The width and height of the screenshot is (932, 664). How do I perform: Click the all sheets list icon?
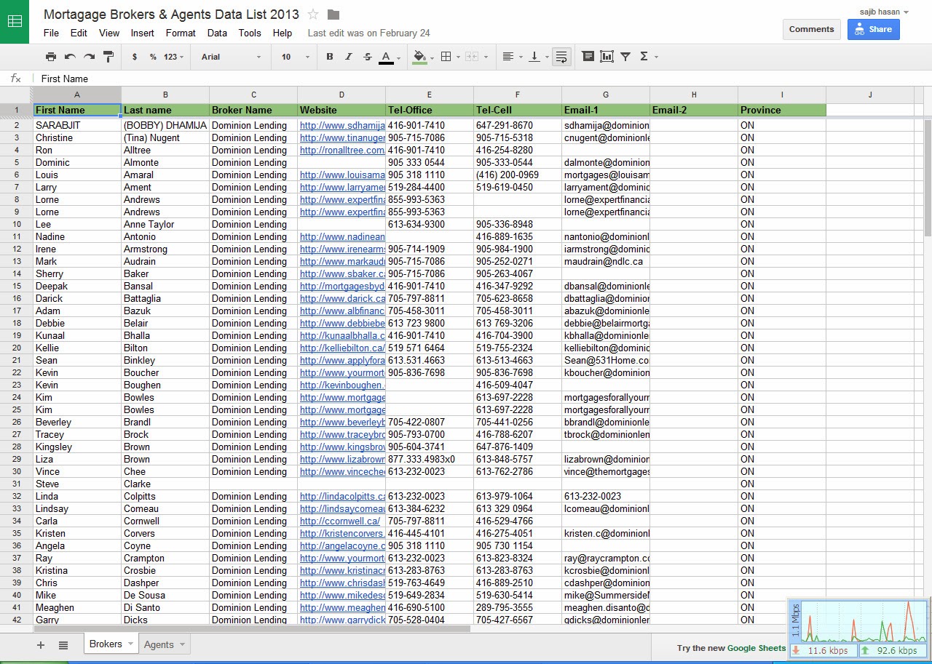[x=63, y=645]
